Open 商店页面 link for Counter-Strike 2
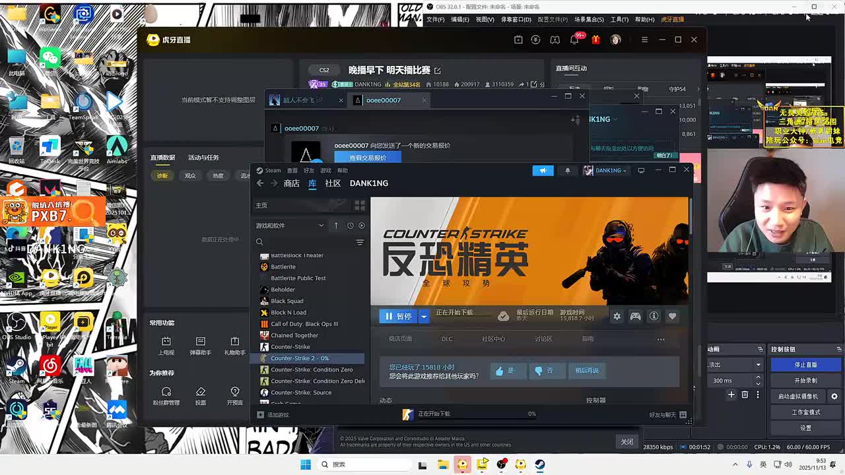This screenshot has width=845, height=475. pos(400,339)
